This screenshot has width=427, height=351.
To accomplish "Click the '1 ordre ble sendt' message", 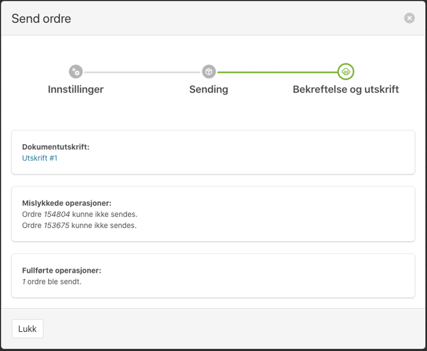I will click(52, 281).
